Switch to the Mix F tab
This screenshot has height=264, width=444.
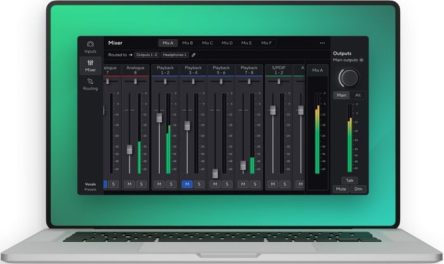tap(266, 43)
